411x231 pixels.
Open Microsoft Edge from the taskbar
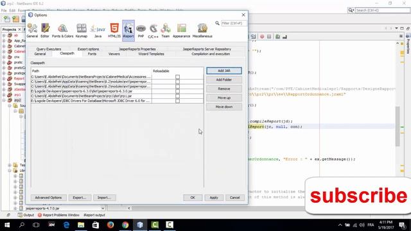click(x=66, y=225)
